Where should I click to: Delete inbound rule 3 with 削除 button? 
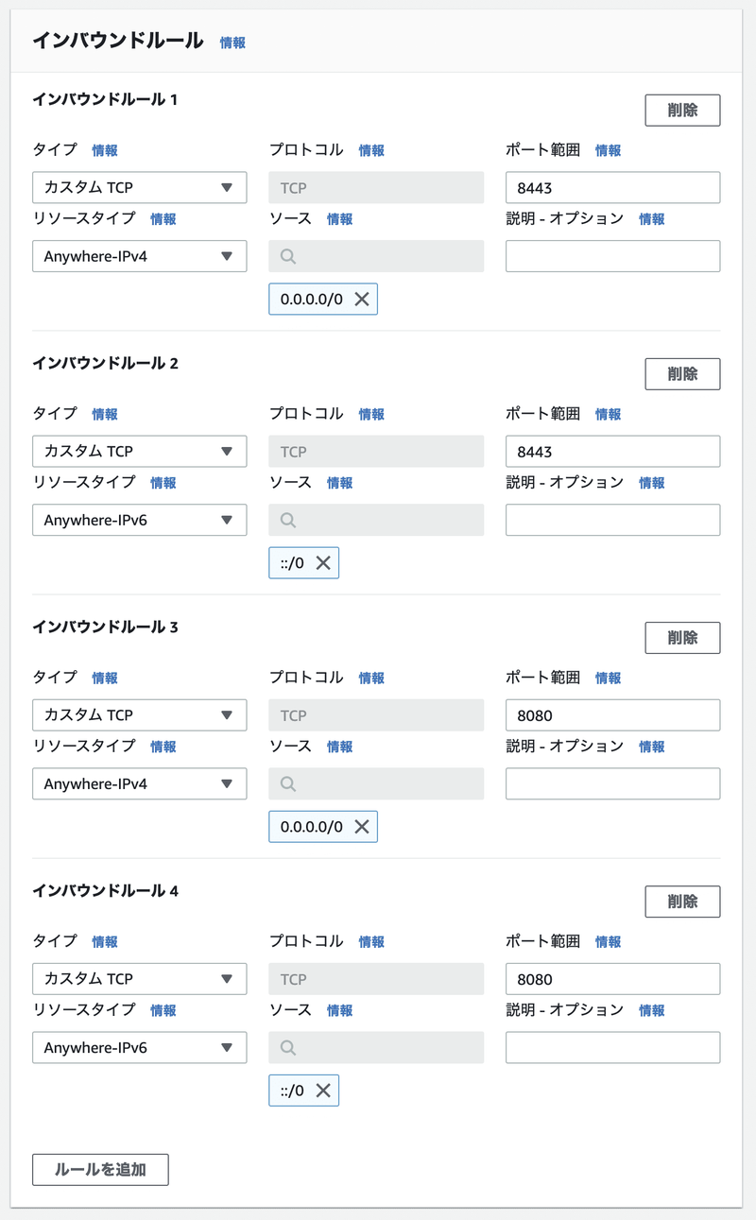(682, 638)
